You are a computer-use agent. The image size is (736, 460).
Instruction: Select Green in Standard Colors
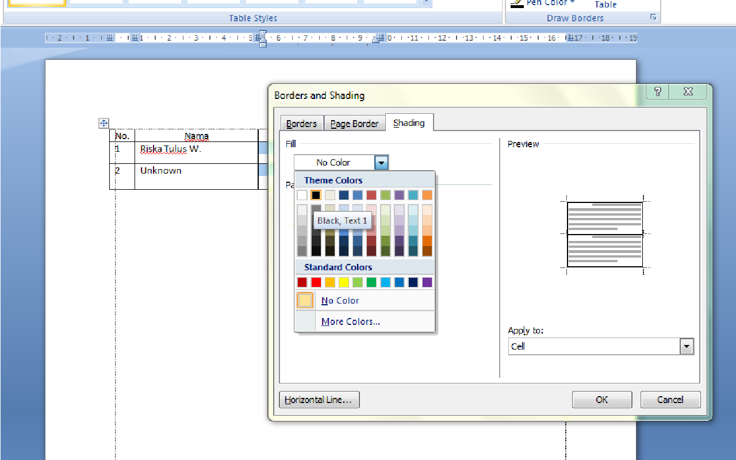tap(371, 282)
